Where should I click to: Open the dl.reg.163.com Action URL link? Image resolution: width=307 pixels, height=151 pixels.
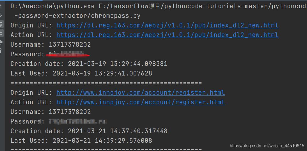[167, 35]
